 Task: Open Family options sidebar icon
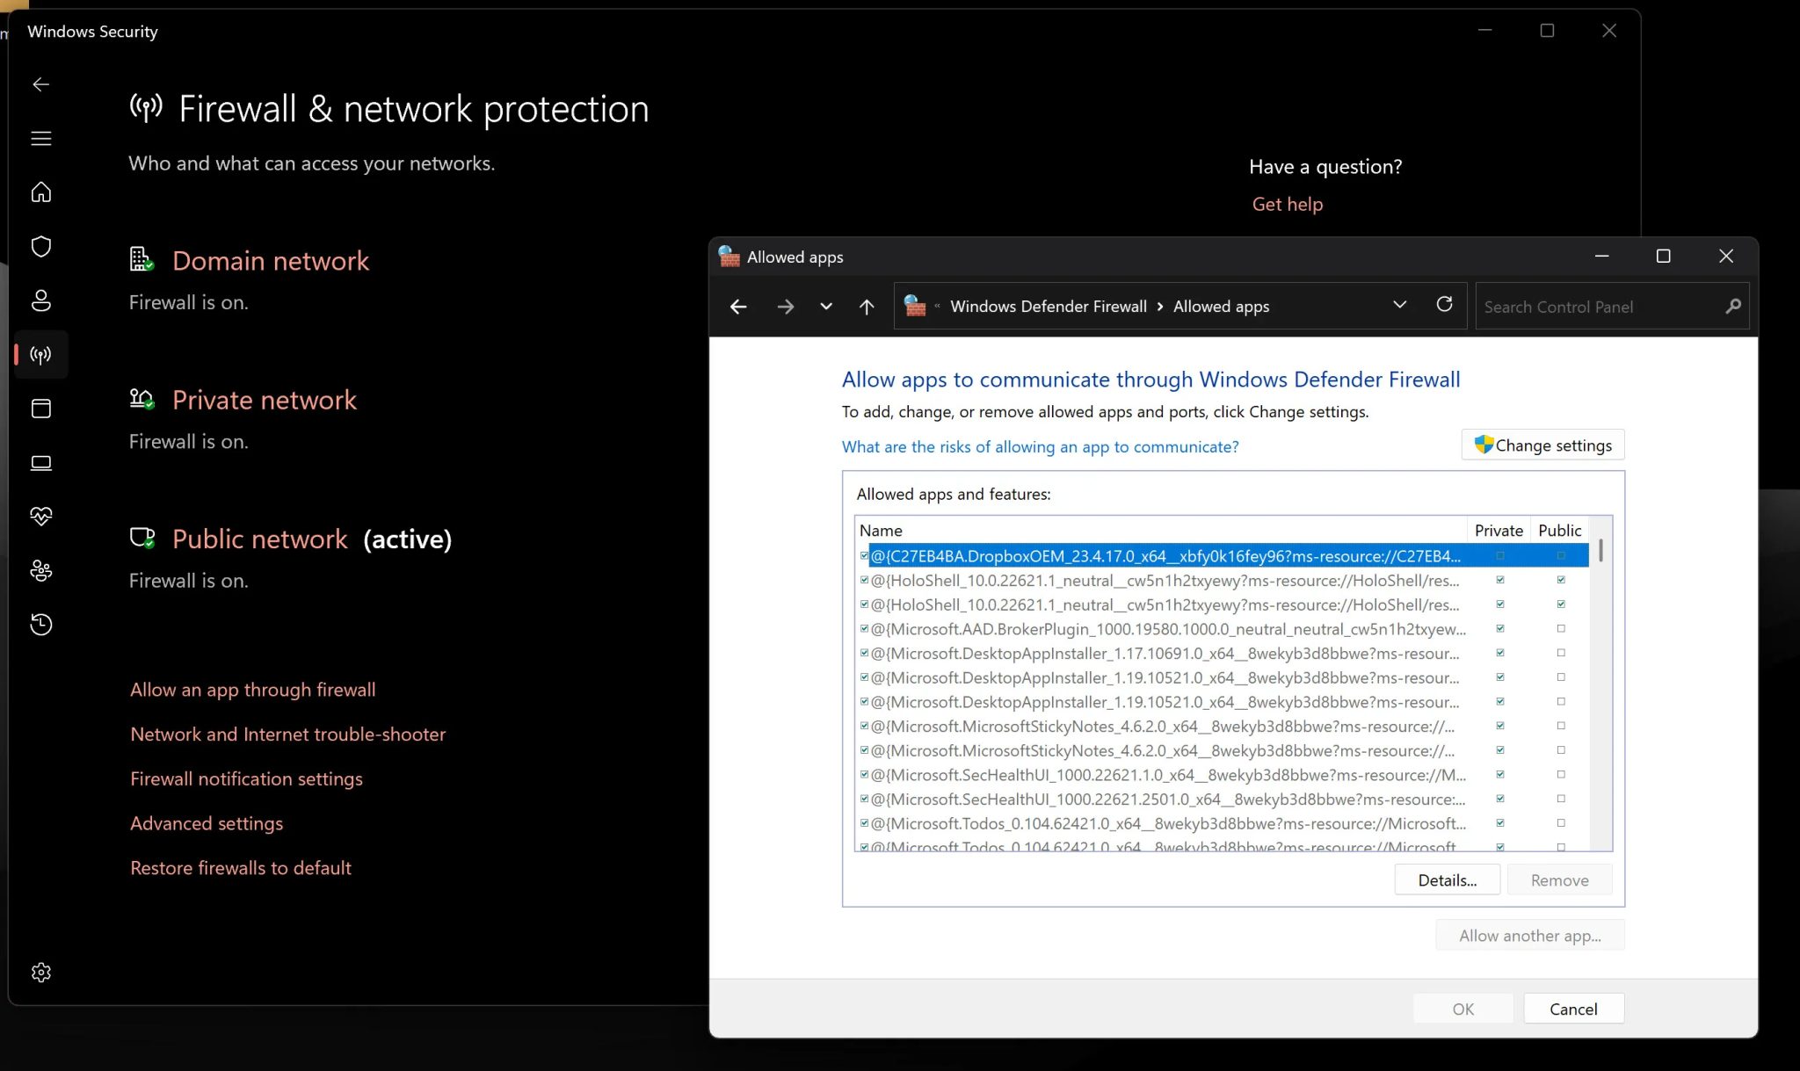[41, 571]
